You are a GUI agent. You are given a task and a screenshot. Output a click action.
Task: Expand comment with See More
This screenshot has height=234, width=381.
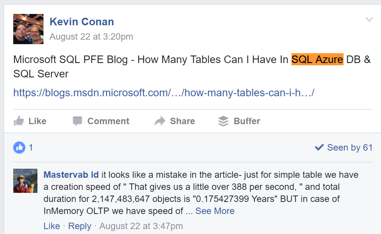(x=215, y=211)
